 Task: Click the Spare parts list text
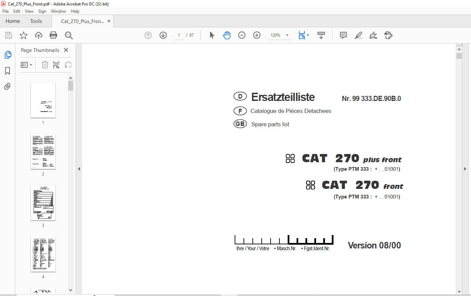pyautogui.click(x=270, y=124)
